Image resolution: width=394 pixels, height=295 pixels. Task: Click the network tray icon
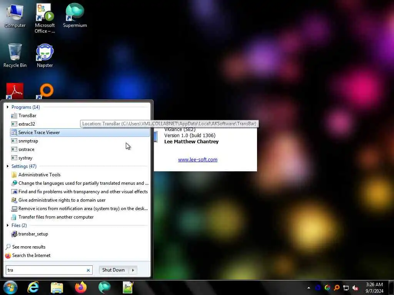pos(346,288)
